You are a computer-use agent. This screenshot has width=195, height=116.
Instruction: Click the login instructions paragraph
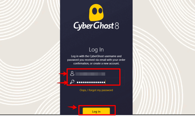click(96, 60)
